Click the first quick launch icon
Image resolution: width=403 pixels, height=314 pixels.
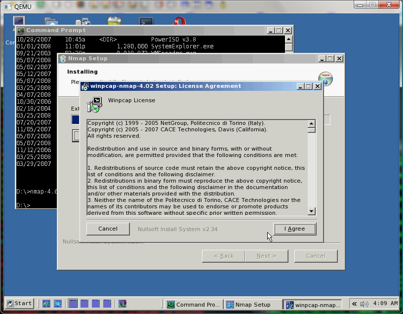(46, 304)
